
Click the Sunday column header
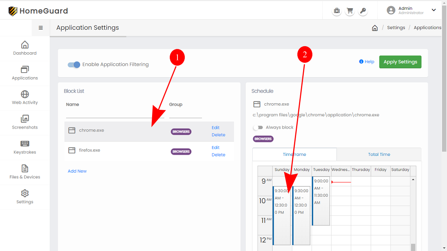(x=282, y=170)
